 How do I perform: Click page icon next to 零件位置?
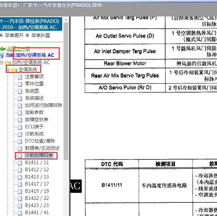click(x=20, y=84)
